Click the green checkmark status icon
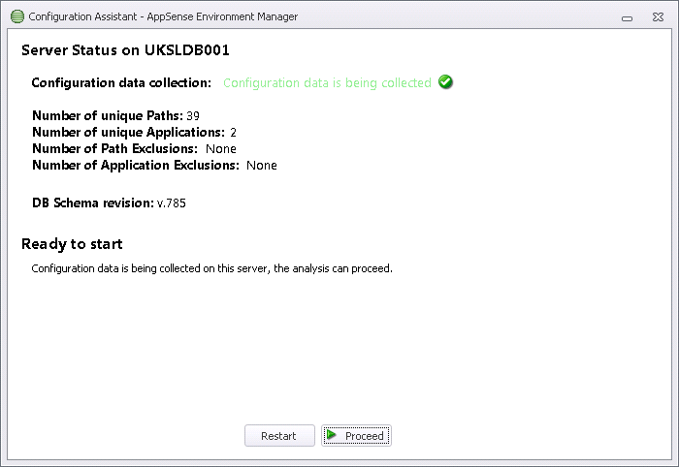This screenshot has height=467, width=679. tap(445, 81)
